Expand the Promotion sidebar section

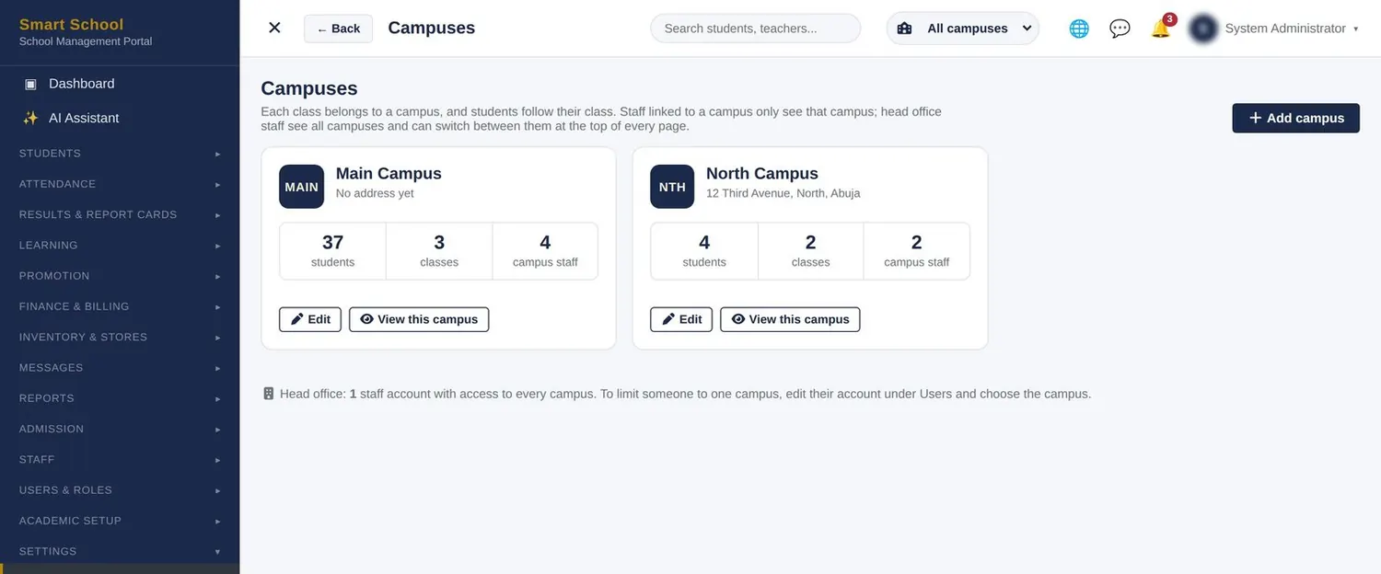tap(120, 276)
